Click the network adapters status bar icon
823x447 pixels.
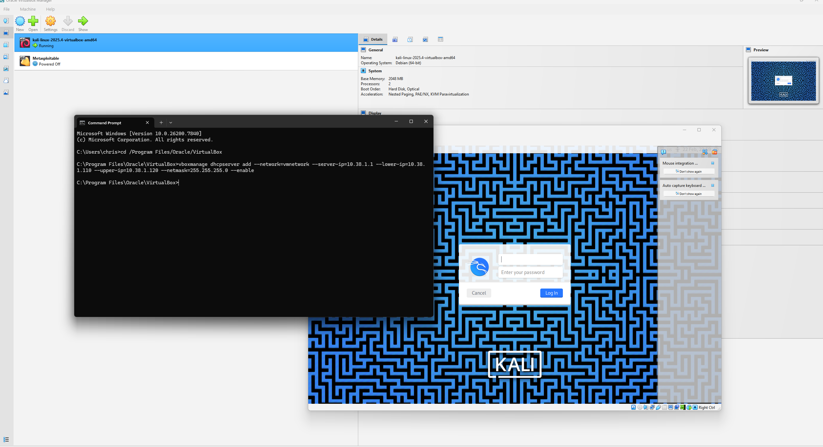coord(652,407)
